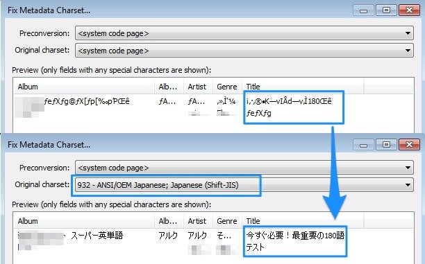Close the lower Fix Metadata Charset window
425x264 pixels.
[409, 145]
